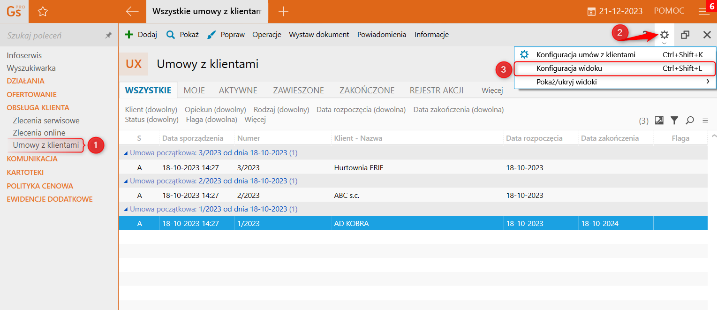Open the list options menu icon

[x=705, y=121]
